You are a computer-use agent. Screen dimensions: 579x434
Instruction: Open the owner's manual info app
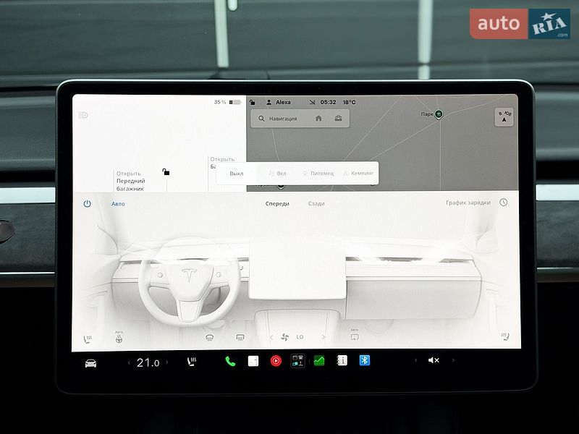tap(342, 360)
